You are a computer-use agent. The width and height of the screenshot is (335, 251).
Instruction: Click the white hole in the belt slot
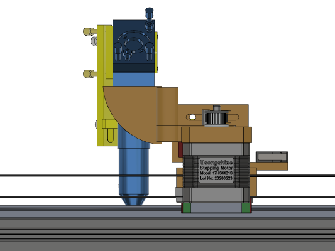[x=192, y=117]
